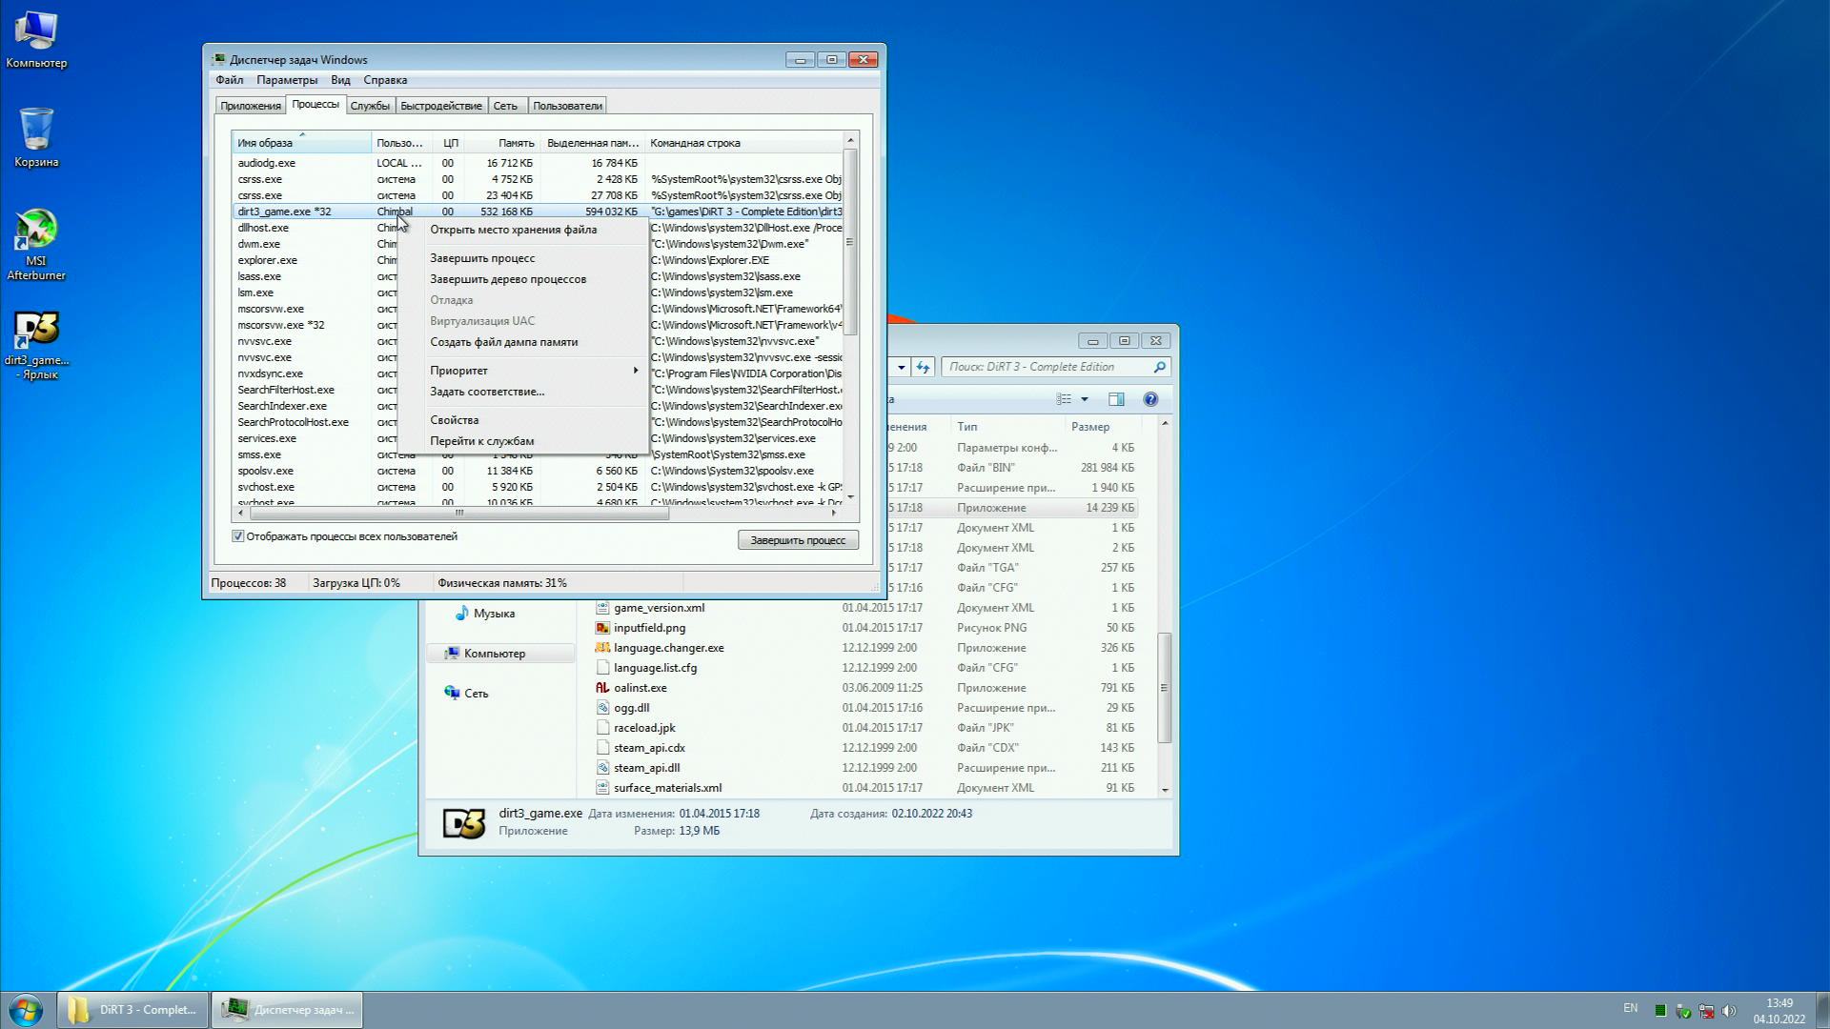Open the Windows Start button
Screen dimensions: 1830x1029
pyautogui.click(x=26, y=1010)
